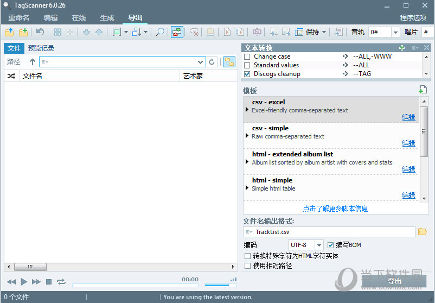This screenshot has height=303, width=435.
Task: Switch to the 在线 tab
Action: 79,18
